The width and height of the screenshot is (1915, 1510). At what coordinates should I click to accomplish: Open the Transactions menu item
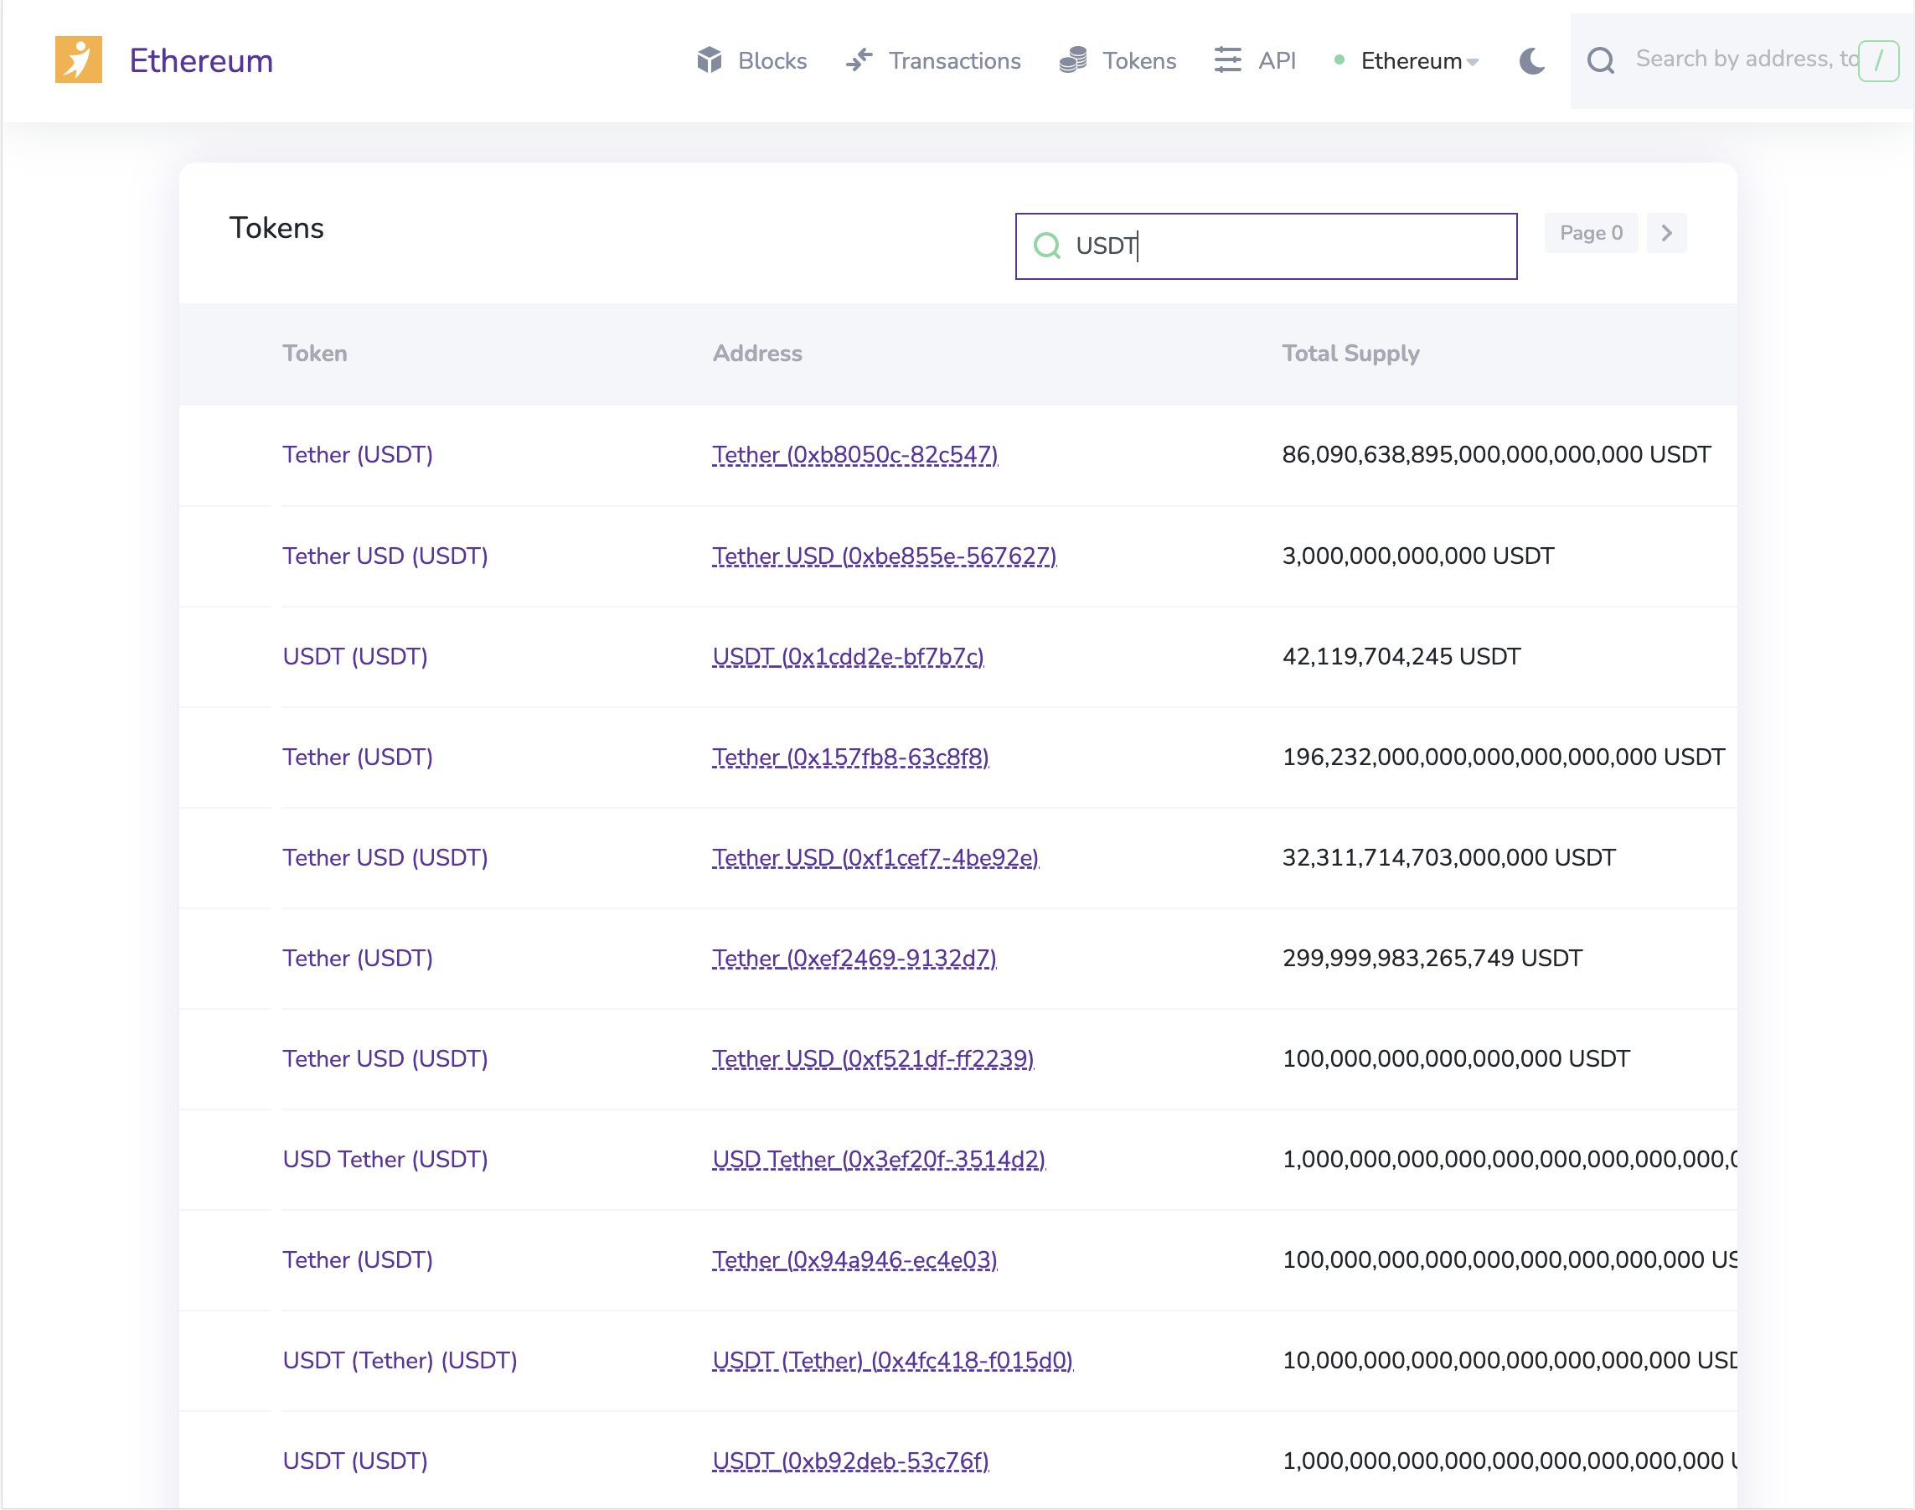pos(954,60)
